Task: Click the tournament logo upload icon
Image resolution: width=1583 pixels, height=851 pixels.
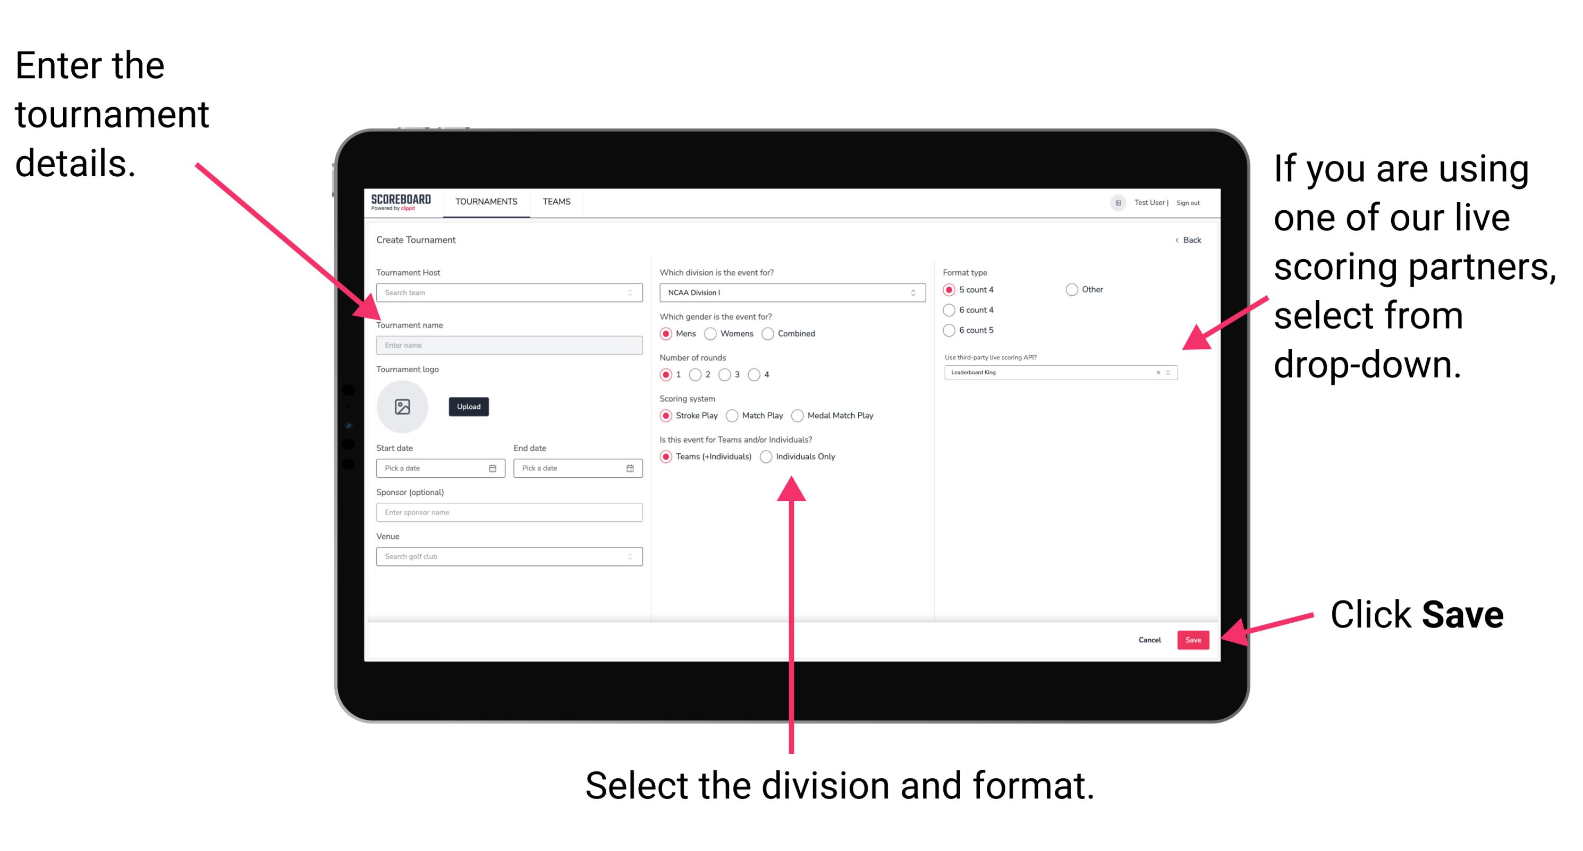Action: [404, 408]
